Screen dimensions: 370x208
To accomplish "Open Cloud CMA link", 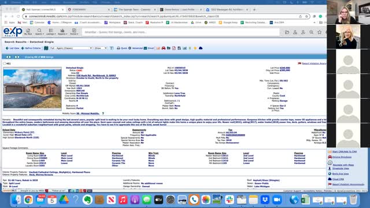I will point(338,179).
